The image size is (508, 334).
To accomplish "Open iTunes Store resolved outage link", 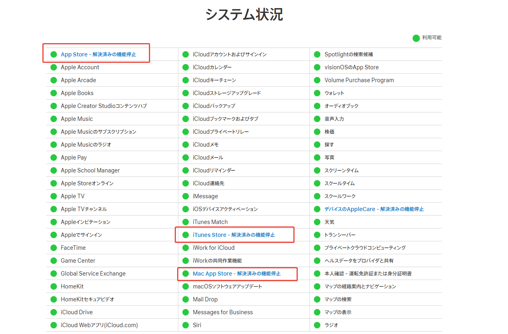I will [x=234, y=235].
